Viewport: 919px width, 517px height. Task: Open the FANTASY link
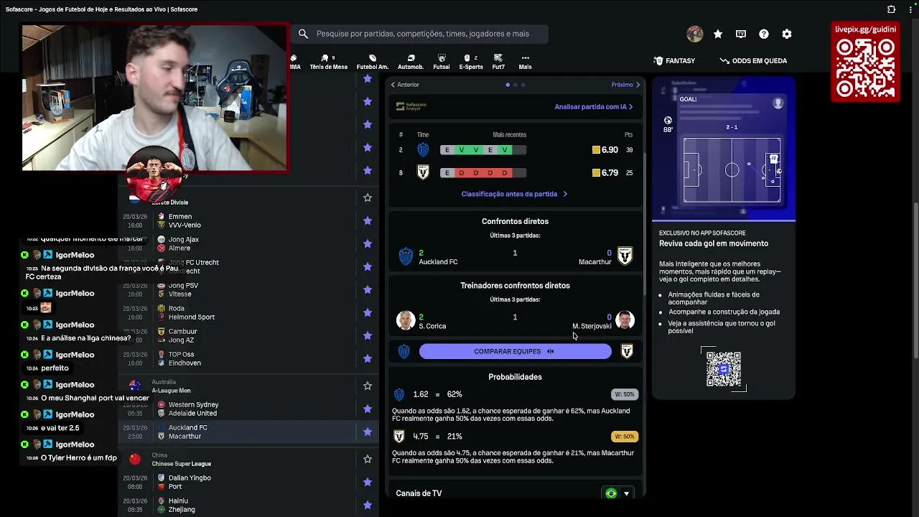pyautogui.click(x=674, y=61)
